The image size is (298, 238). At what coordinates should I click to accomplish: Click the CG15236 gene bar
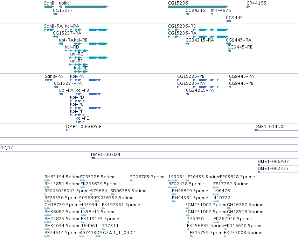[198, 7]
